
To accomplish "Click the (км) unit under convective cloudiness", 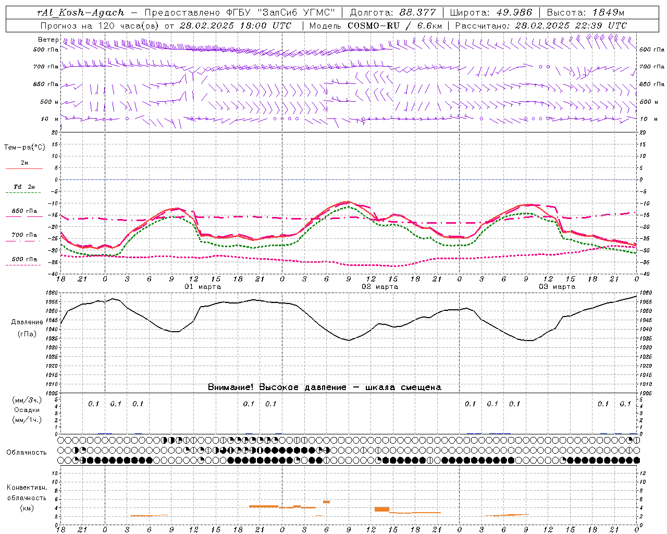I will (x=27, y=507).
